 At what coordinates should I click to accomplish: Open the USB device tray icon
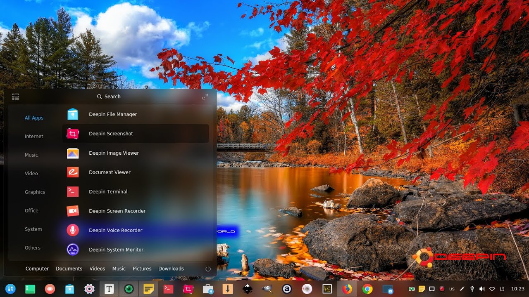tap(472, 289)
